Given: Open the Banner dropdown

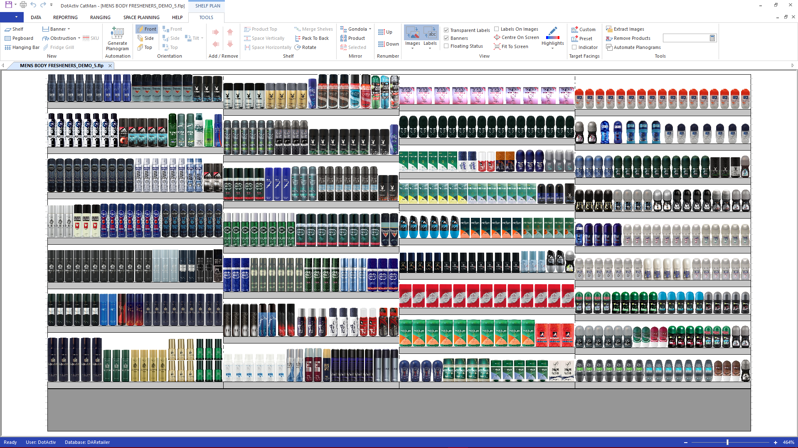Looking at the screenshot, I should pos(68,29).
